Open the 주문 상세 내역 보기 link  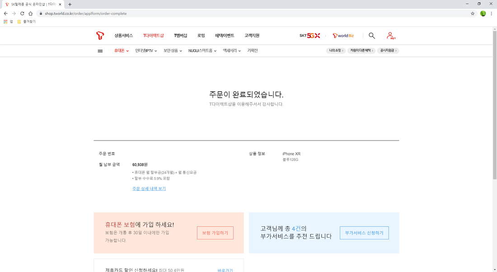[149, 188]
